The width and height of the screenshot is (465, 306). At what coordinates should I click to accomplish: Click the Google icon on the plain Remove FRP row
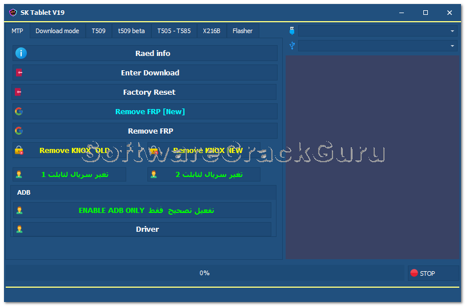click(x=19, y=131)
